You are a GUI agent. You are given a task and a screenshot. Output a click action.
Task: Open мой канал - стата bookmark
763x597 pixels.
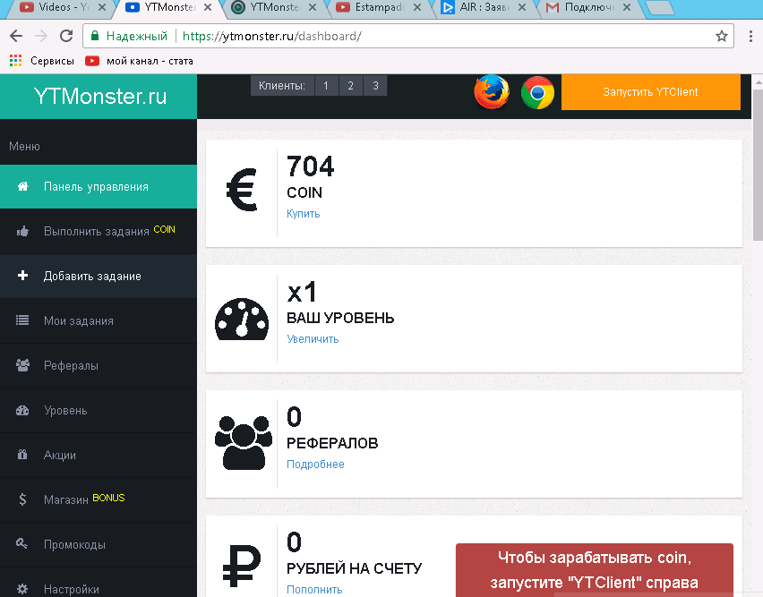139,61
